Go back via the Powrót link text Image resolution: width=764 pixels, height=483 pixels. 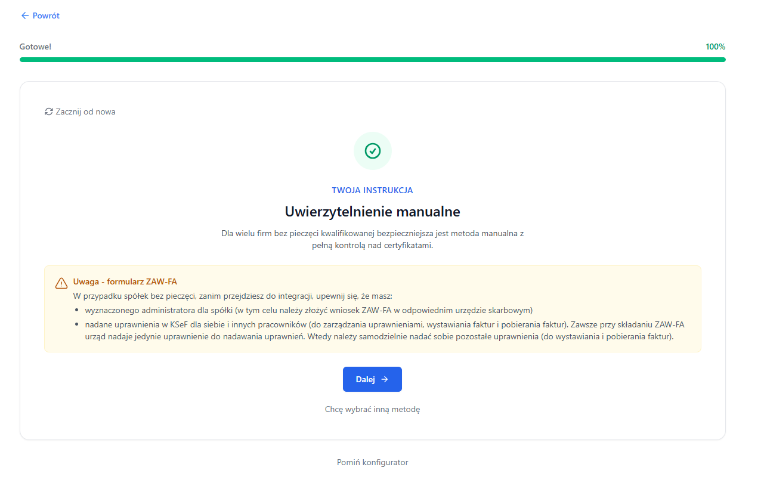click(46, 16)
